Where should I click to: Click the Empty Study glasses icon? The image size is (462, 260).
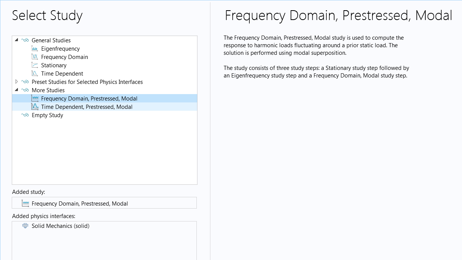point(25,115)
